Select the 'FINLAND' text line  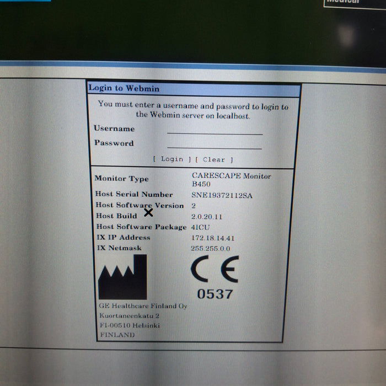pyautogui.click(x=117, y=335)
